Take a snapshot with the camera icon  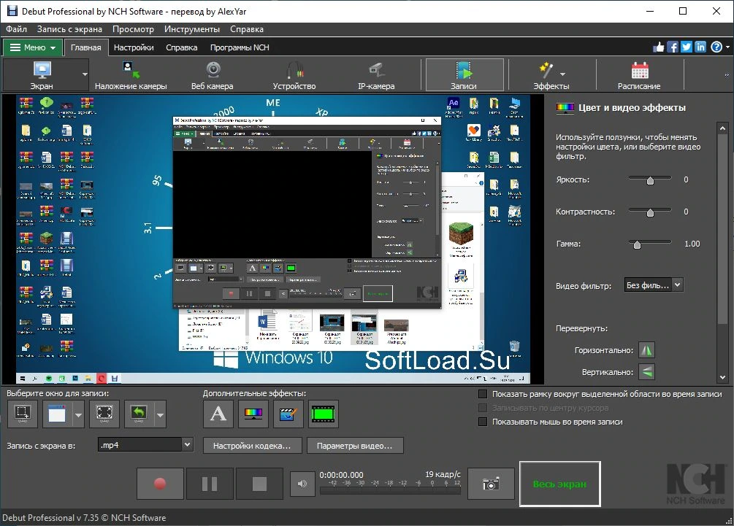pos(491,484)
